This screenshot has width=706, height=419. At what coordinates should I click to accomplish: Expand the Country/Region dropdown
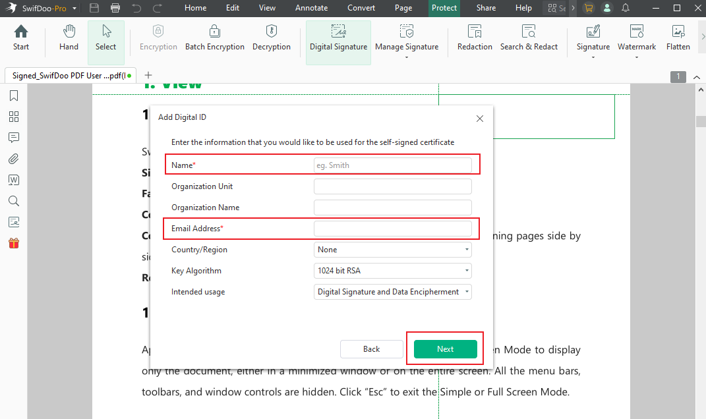(393, 250)
